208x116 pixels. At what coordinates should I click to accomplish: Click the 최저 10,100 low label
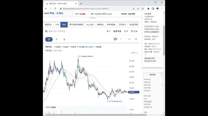(x=115, y=101)
